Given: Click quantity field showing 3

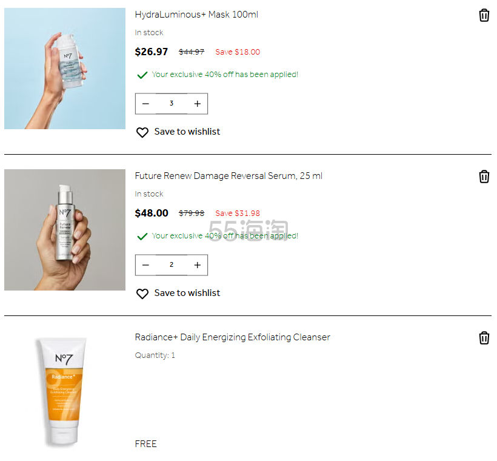Looking at the screenshot, I should tap(172, 104).
